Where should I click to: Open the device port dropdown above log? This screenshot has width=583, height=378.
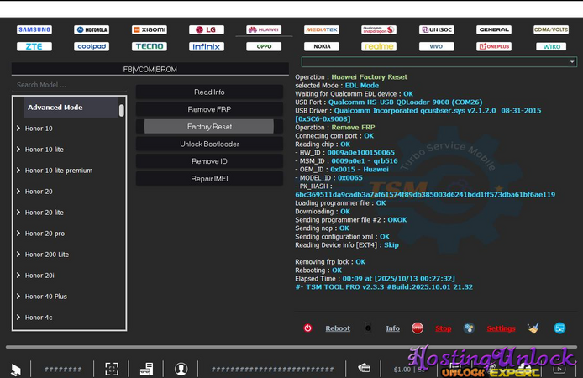571,62
